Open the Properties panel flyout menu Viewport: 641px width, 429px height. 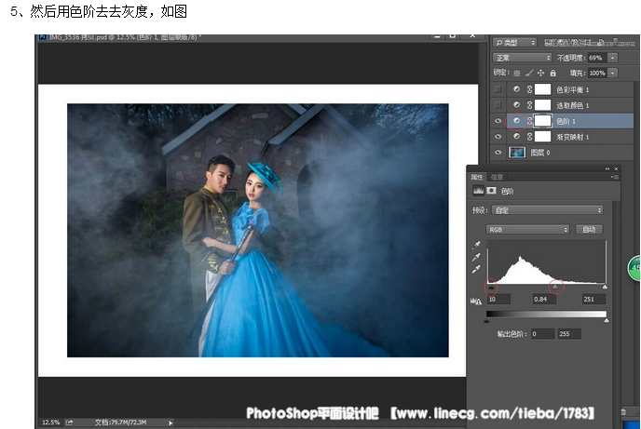(x=614, y=177)
